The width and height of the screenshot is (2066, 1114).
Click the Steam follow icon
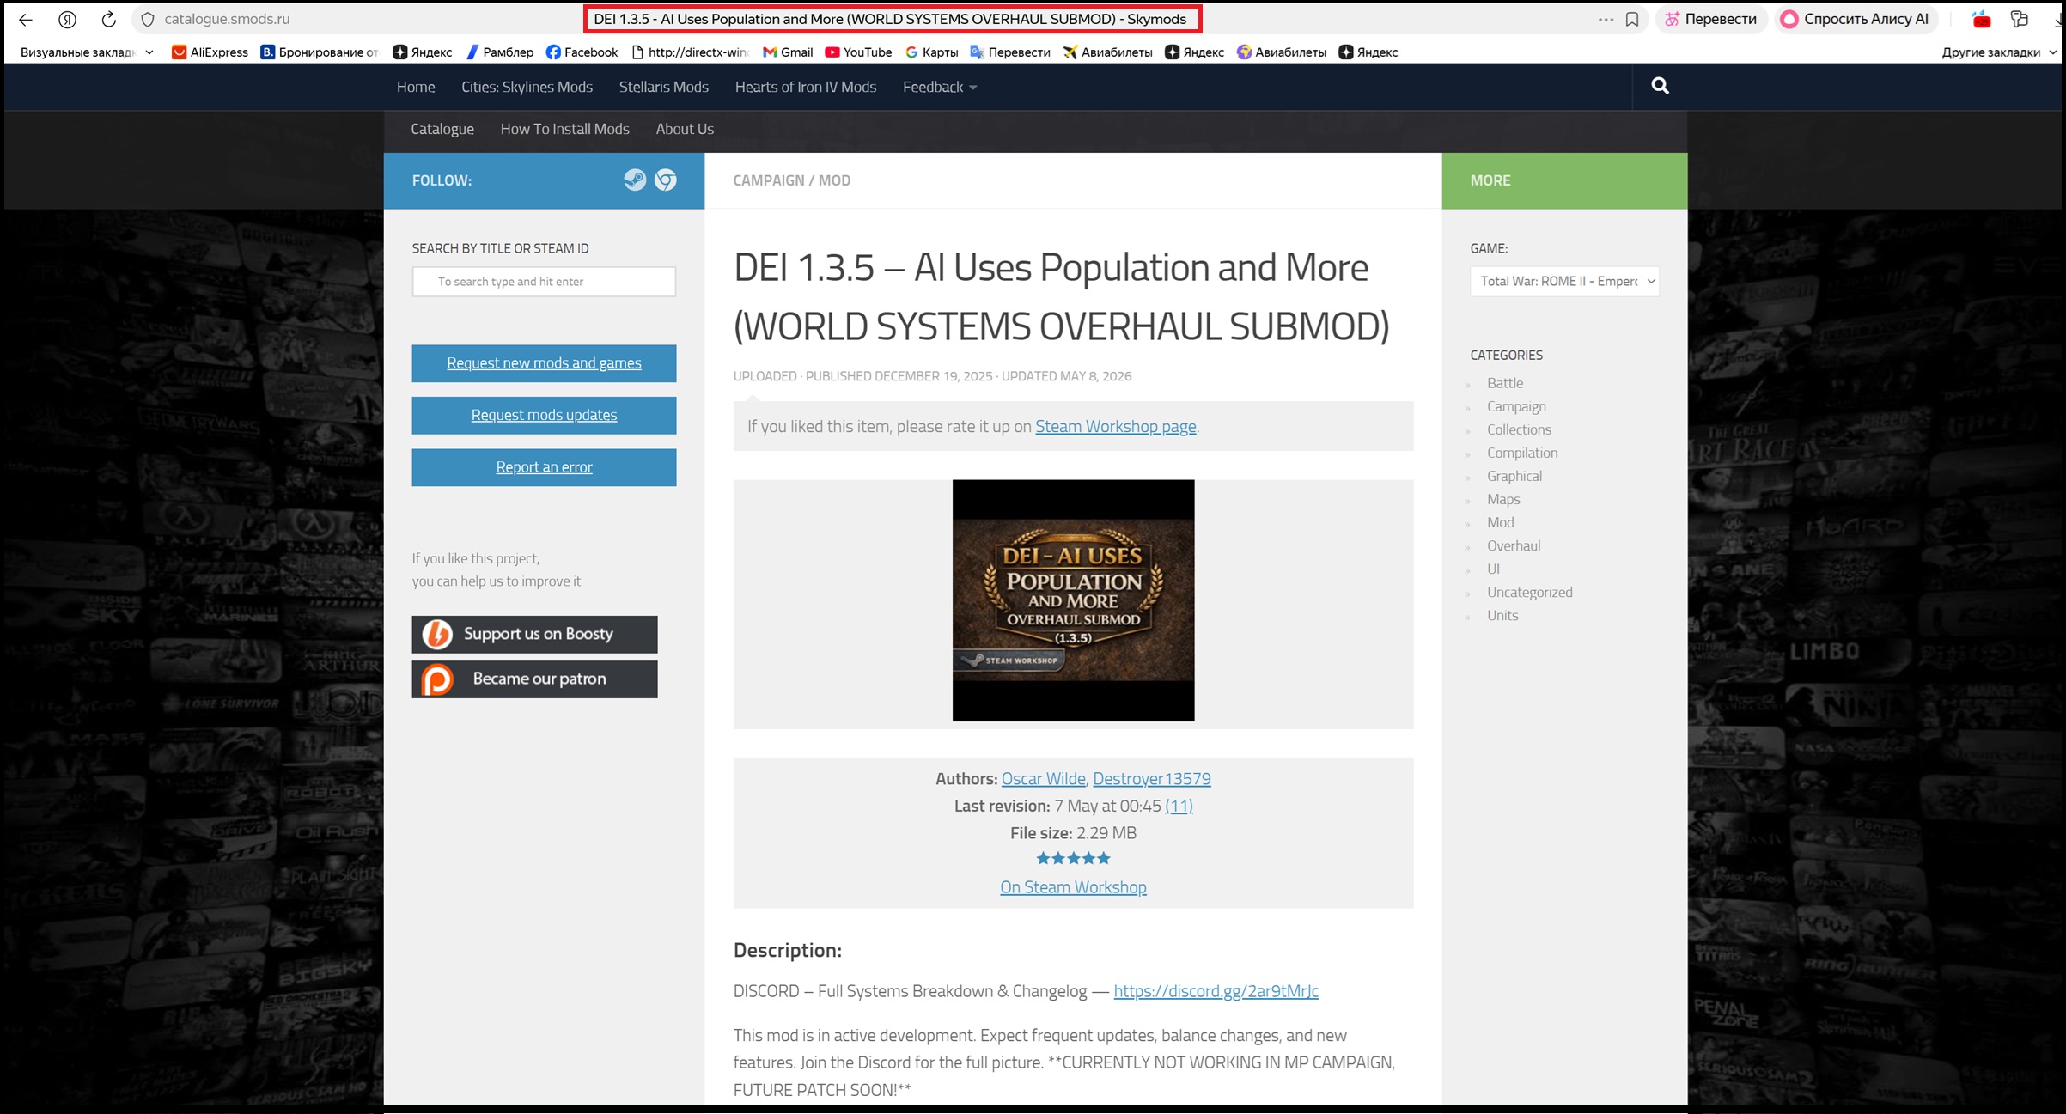(x=635, y=180)
